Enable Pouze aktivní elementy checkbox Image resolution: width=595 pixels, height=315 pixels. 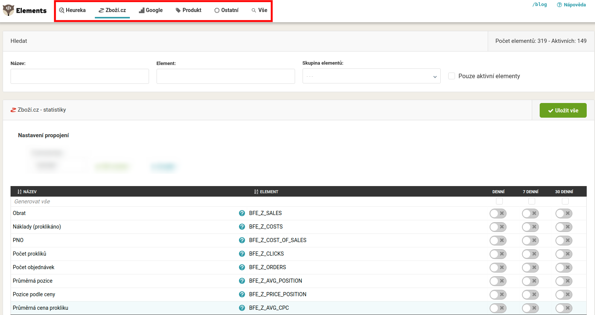[452, 76]
